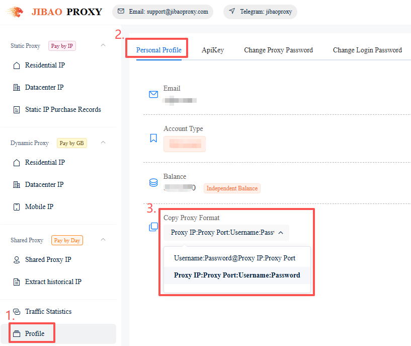
Task: Collapse the Shared Proxy section
Action: click(x=103, y=240)
